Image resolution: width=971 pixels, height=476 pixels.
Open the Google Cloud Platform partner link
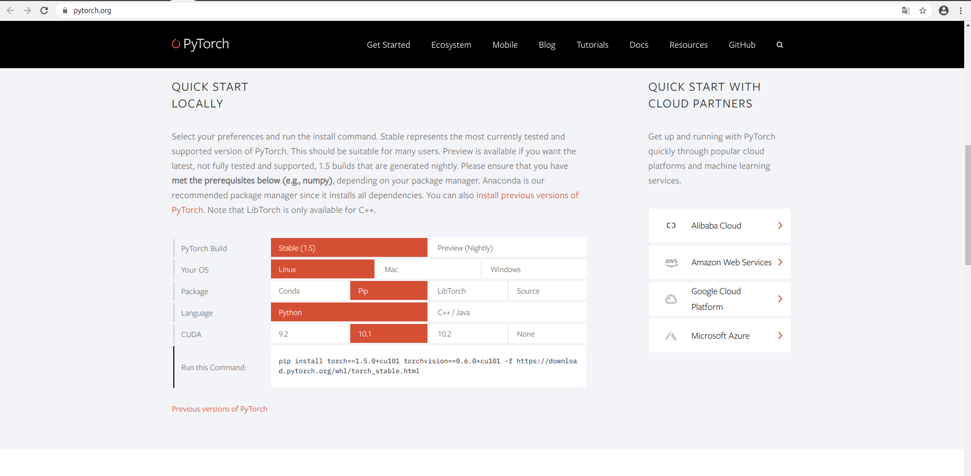719,299
